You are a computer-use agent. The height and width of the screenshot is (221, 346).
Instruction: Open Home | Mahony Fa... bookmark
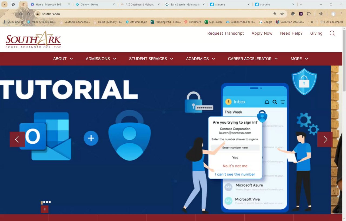pos(108,22)
